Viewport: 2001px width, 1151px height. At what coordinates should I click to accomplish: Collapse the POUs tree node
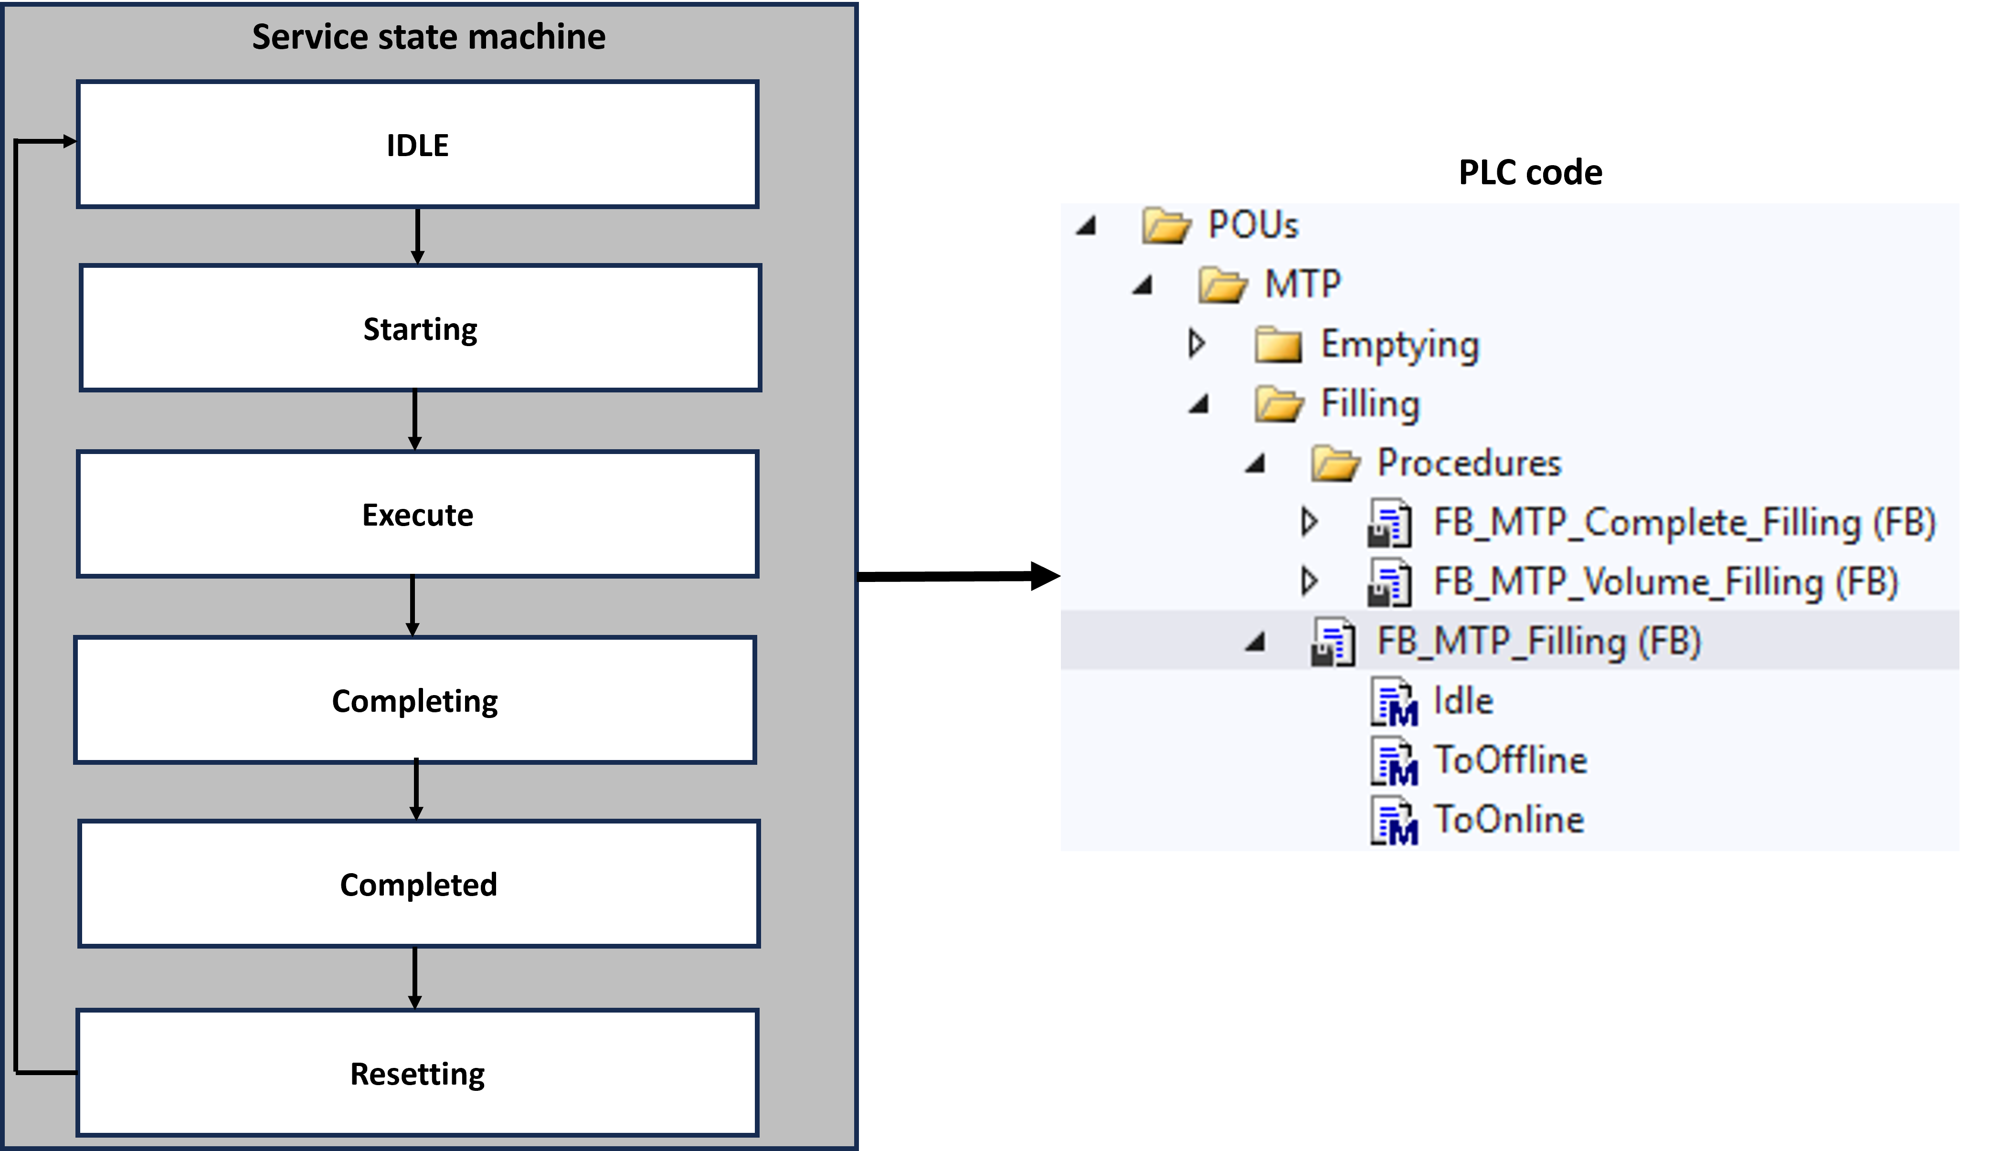point(1086,226)
